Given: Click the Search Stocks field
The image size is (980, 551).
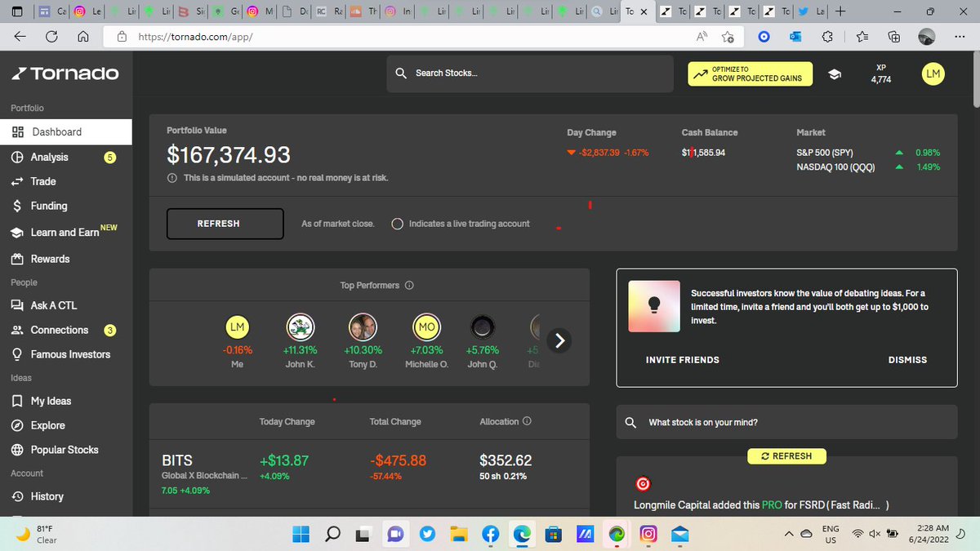Looking at the screenshot, I should (x=530, y=73).
